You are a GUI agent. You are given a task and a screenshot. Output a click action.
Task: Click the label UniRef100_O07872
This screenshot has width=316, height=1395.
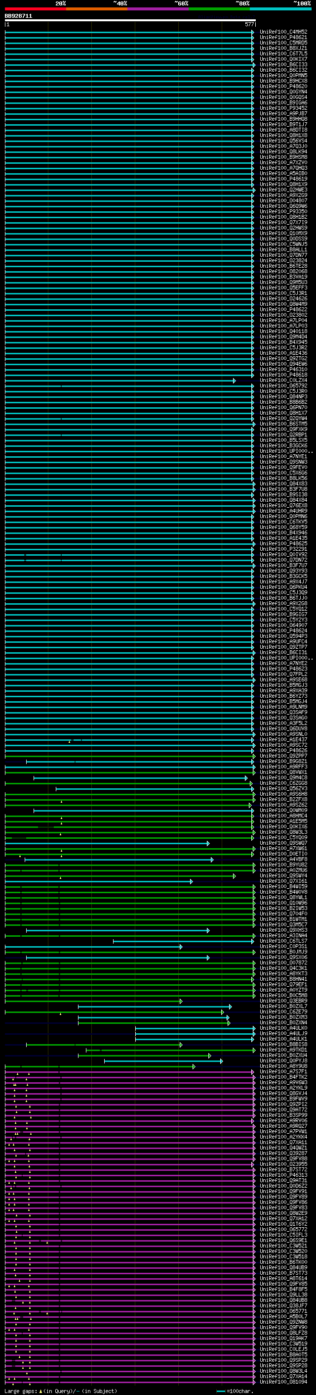click(283, 963)
